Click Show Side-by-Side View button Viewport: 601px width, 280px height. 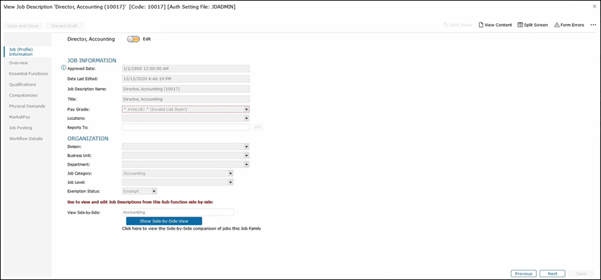(x=163, y=221)
